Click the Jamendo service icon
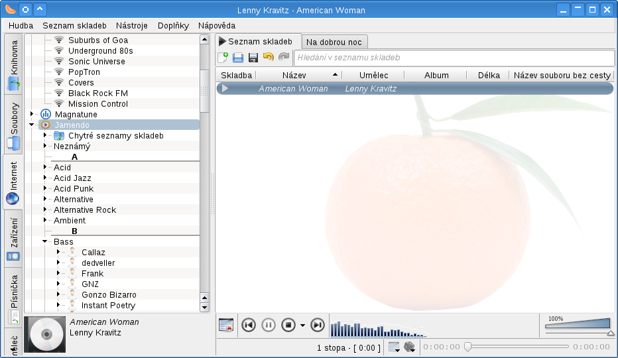618x358 pixels. tap(46, 125)
